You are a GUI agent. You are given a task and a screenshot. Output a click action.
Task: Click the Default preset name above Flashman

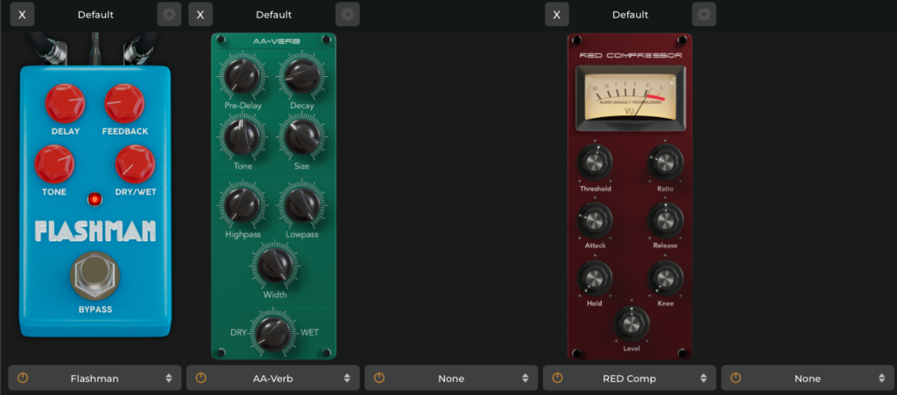(95, 15)
